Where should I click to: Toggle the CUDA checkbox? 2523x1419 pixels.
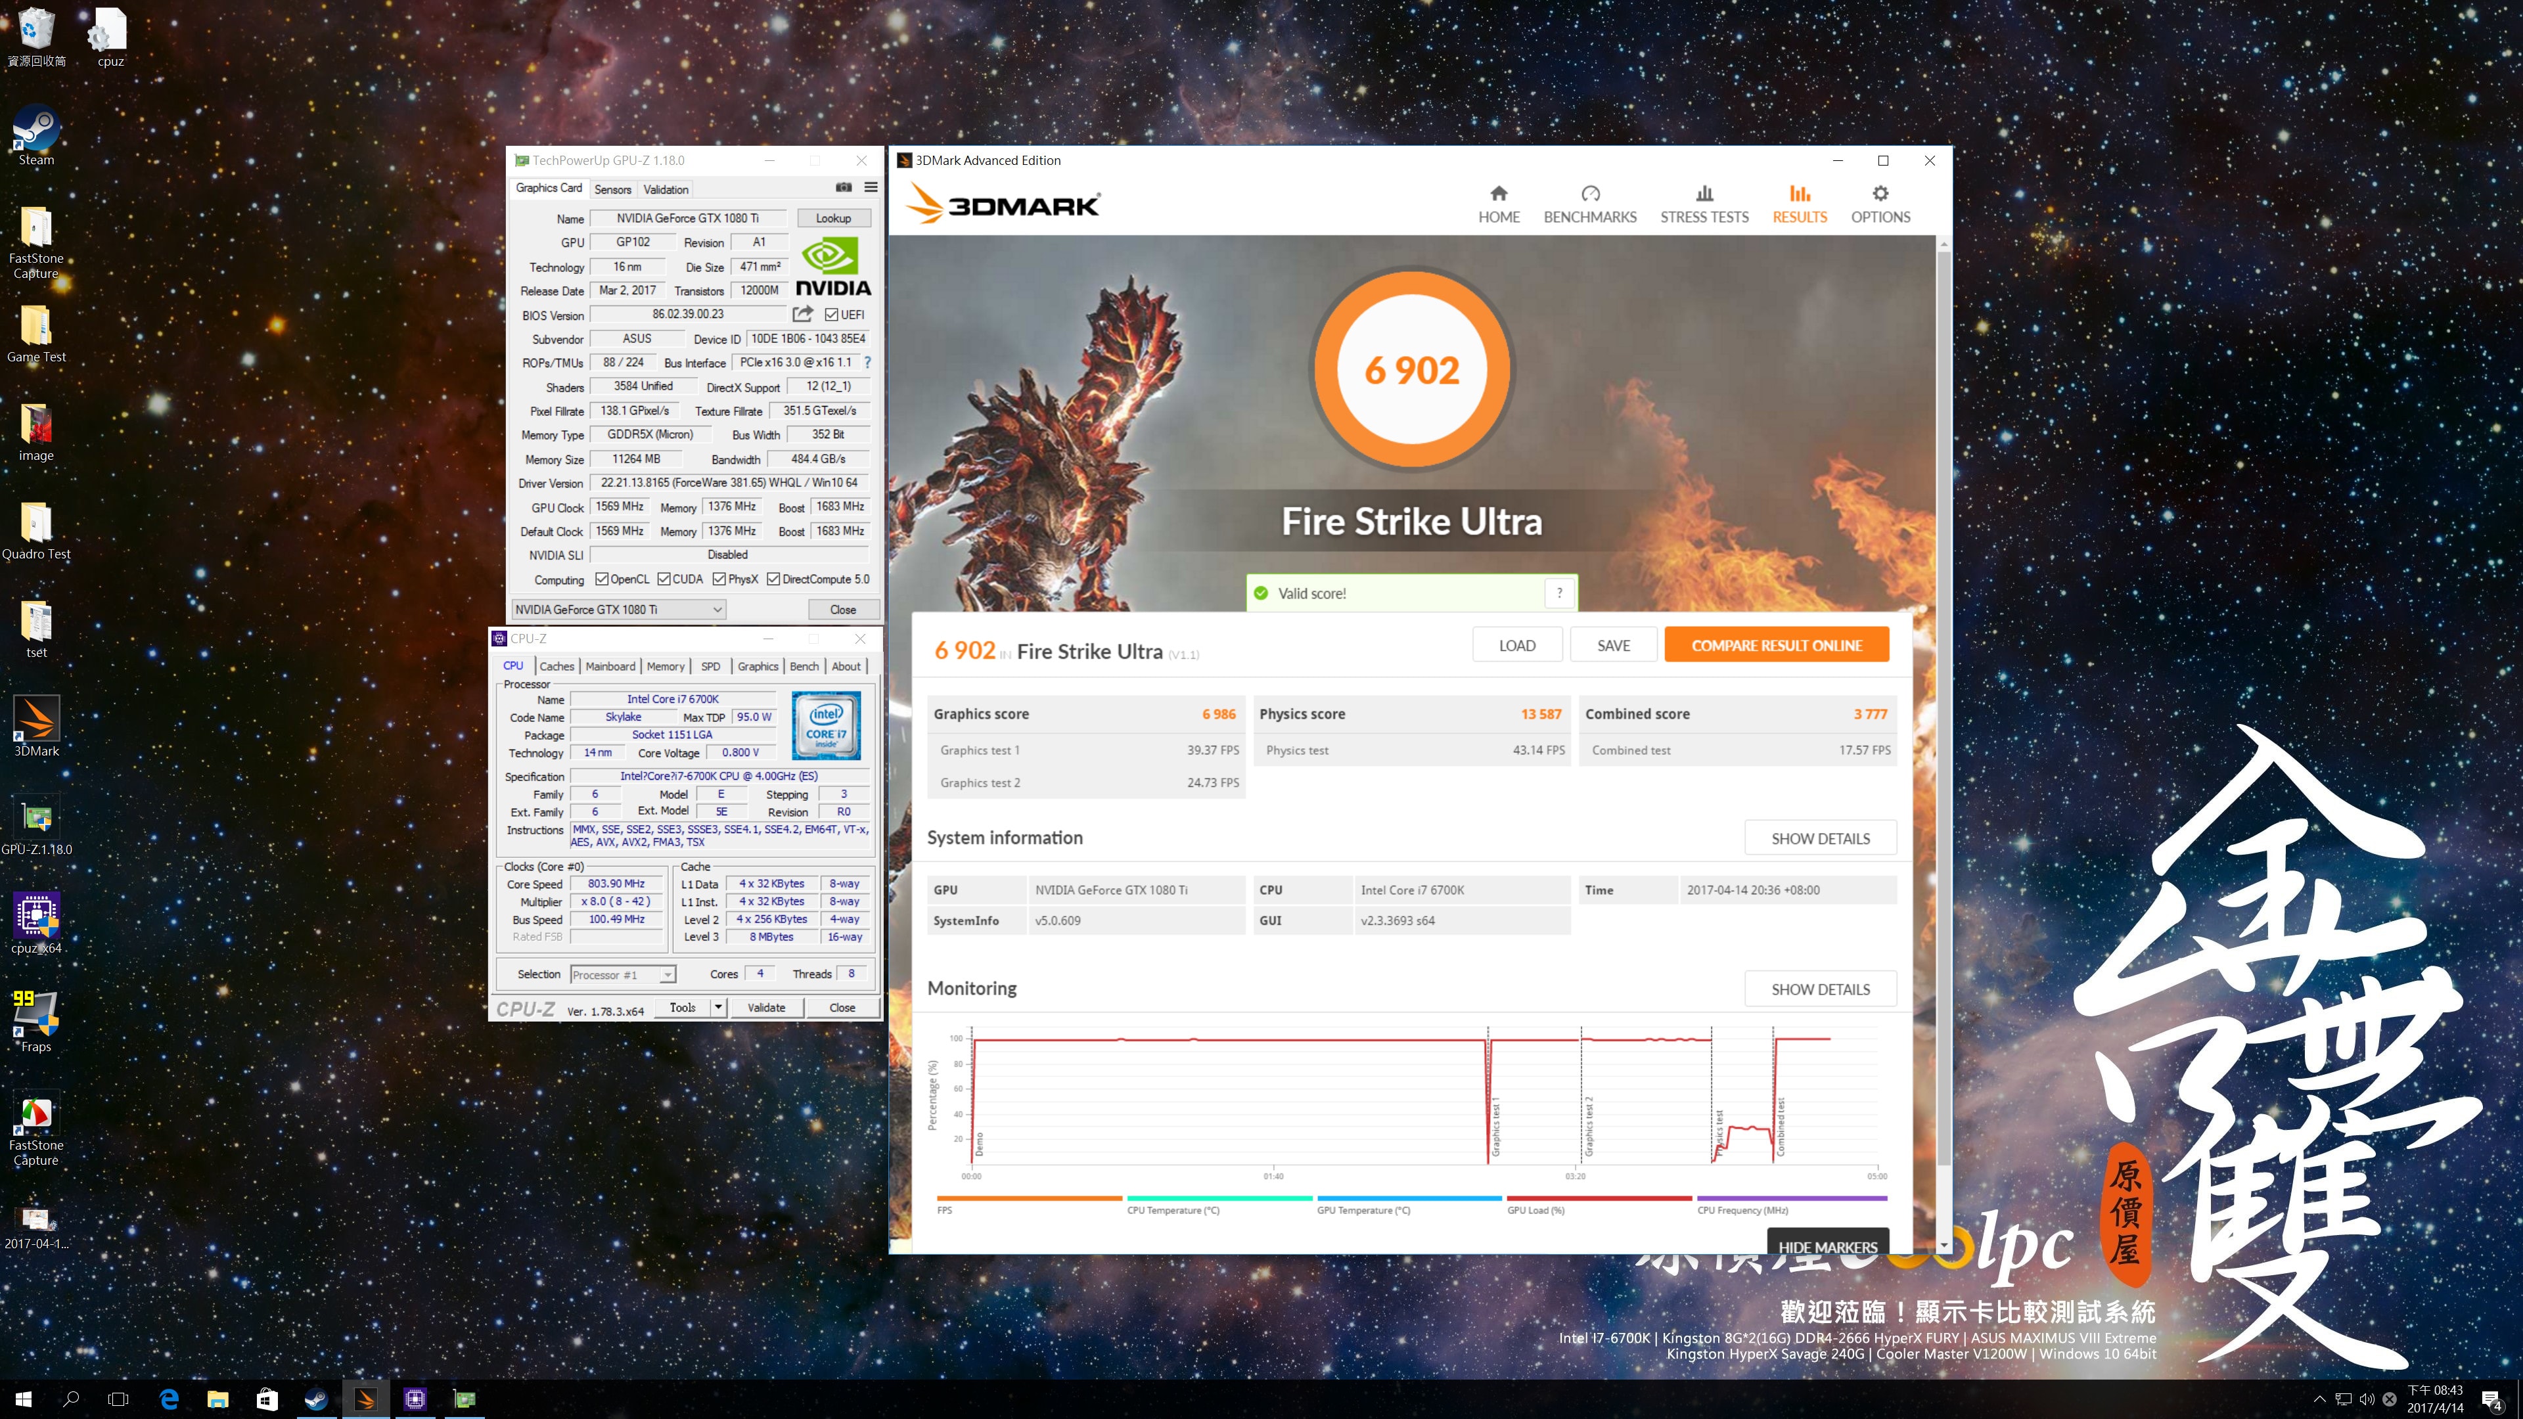point(664,579)
